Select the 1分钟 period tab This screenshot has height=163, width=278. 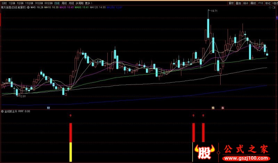12,3
